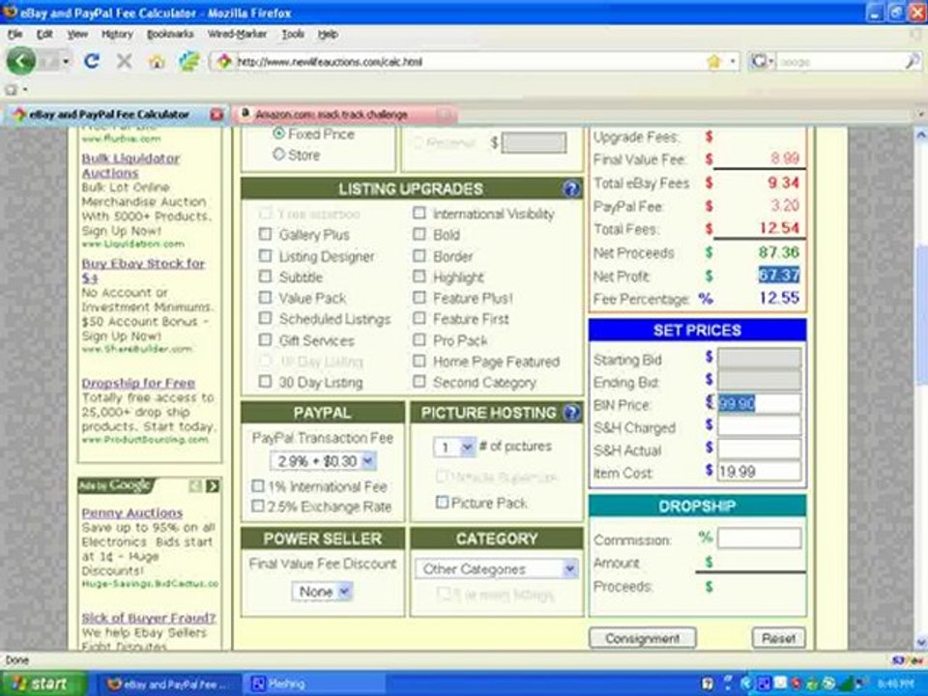
Task: Tick the Pro Pack checkbox
Action: [x=419, y=340]
